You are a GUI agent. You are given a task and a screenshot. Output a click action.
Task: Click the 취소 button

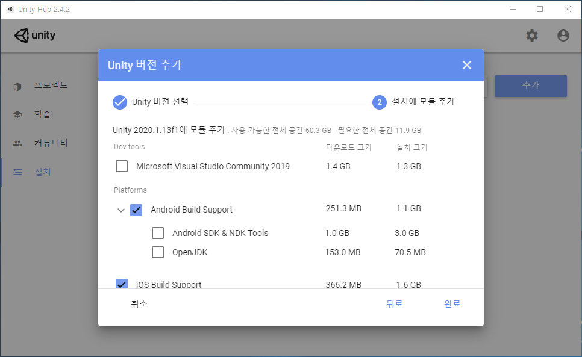[x=139, y=303]
